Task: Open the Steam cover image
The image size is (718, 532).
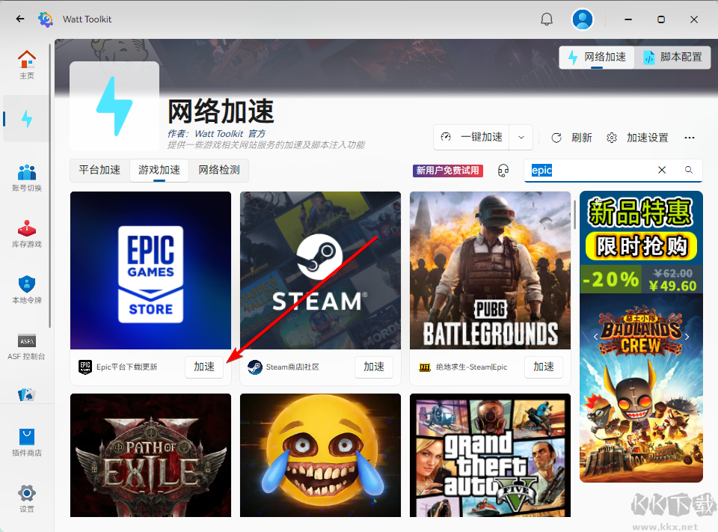Action: tap(320, 270)
